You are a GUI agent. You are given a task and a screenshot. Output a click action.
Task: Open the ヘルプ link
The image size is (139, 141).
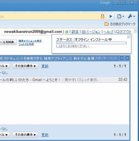pyautogui.click(x=109, y=32)
